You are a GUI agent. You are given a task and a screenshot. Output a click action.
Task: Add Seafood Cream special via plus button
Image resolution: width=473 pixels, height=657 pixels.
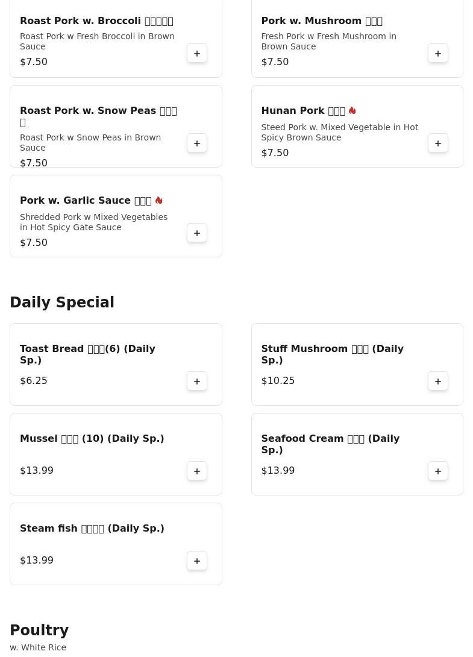[438, 471]
